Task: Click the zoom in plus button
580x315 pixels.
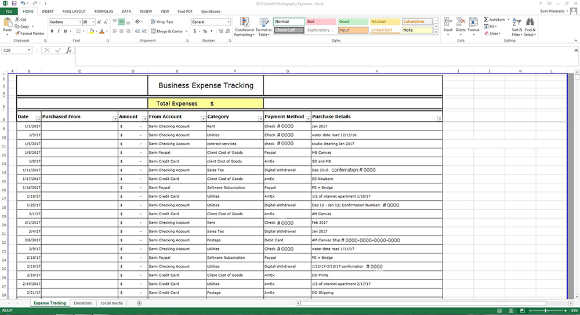Action: 565,310
